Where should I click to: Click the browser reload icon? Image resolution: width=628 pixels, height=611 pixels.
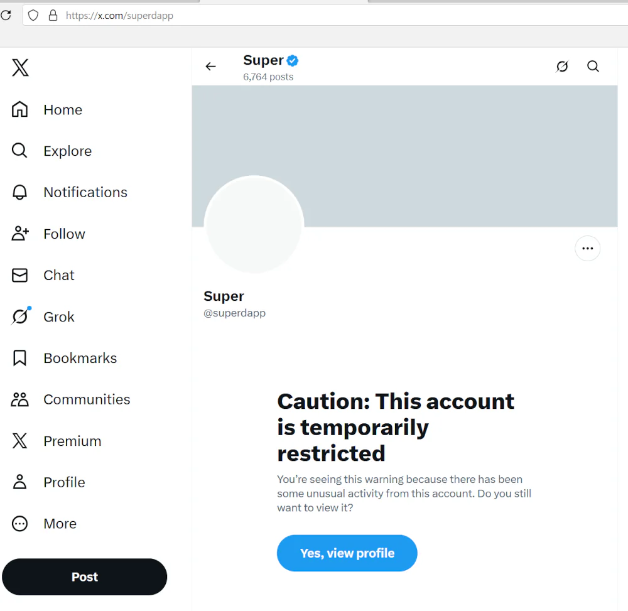(6, 15)
